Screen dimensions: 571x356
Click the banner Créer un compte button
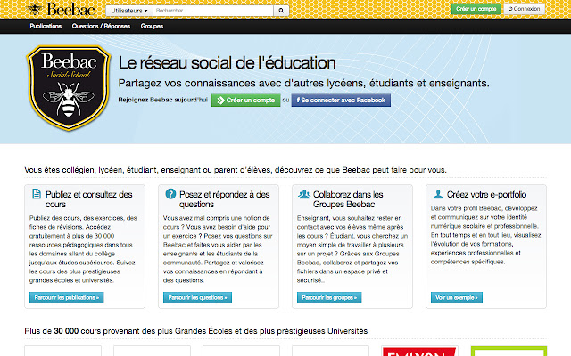pos(246,101)
